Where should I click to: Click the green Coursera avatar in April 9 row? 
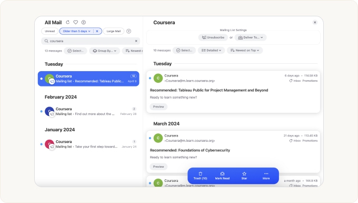[x=49, y=79]
